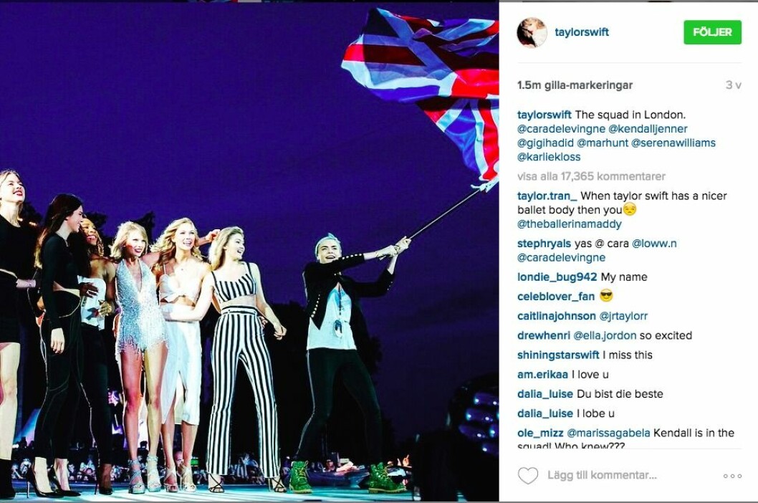758x503 pixels.
Task: Open the @kendalljenner mention in the caption
Action: pos(648,129)
